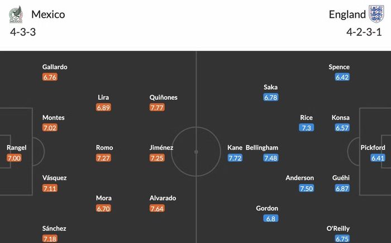Screen dimensions: 391x243
Task: Click Pickford's 6.41 rating badge
Action: pos(378,158)
